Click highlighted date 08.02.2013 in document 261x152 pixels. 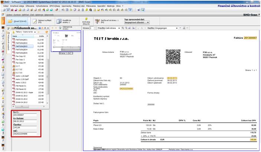click(x=172, y=78)
